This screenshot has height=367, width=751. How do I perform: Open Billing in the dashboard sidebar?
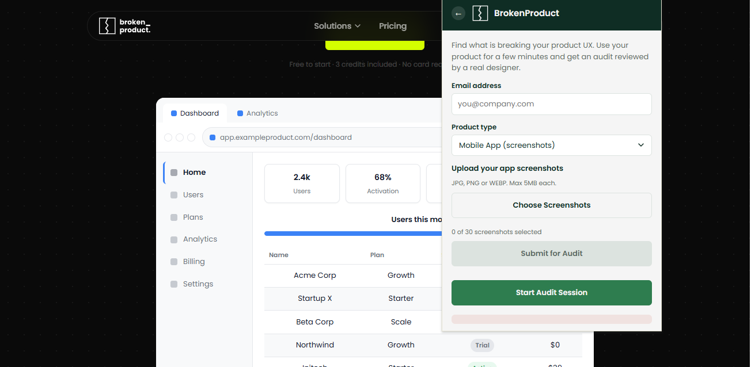point(194,262)
